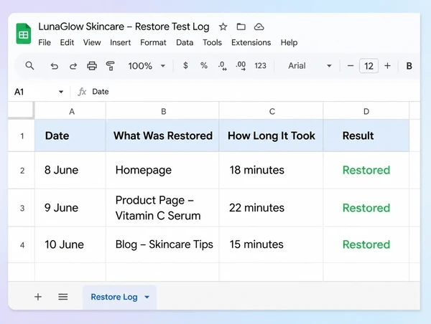Star the LunaGlow Skincare document
Viewport: 431px width, 324px height.
point(223,27)
